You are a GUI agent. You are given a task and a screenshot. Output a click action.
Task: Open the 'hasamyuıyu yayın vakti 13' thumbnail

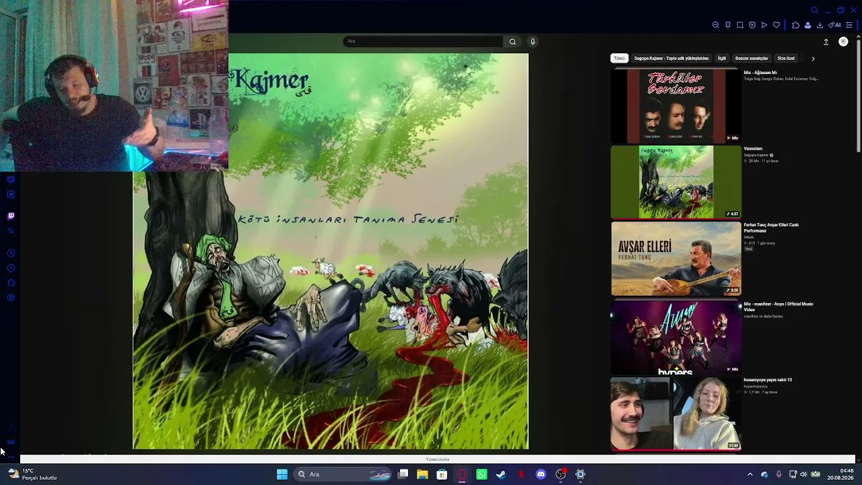[676, 414]
